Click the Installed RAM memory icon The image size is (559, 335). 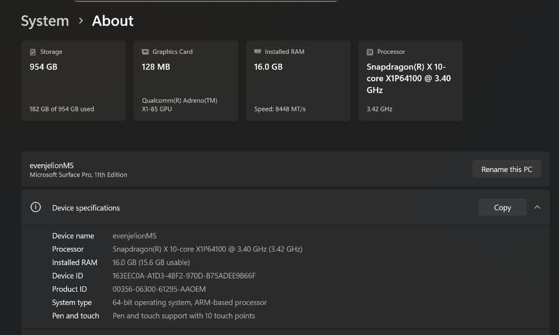pos(258,52)
